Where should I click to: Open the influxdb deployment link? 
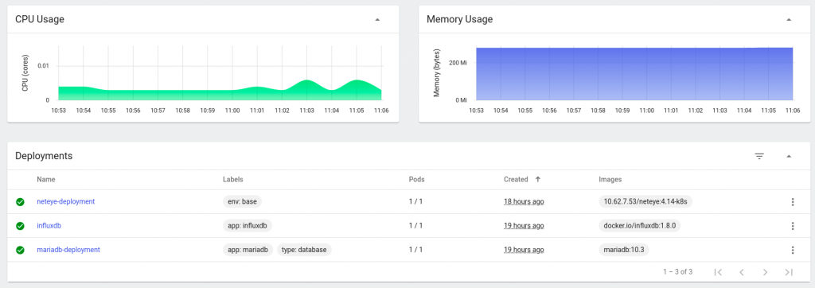pos(49,226)
